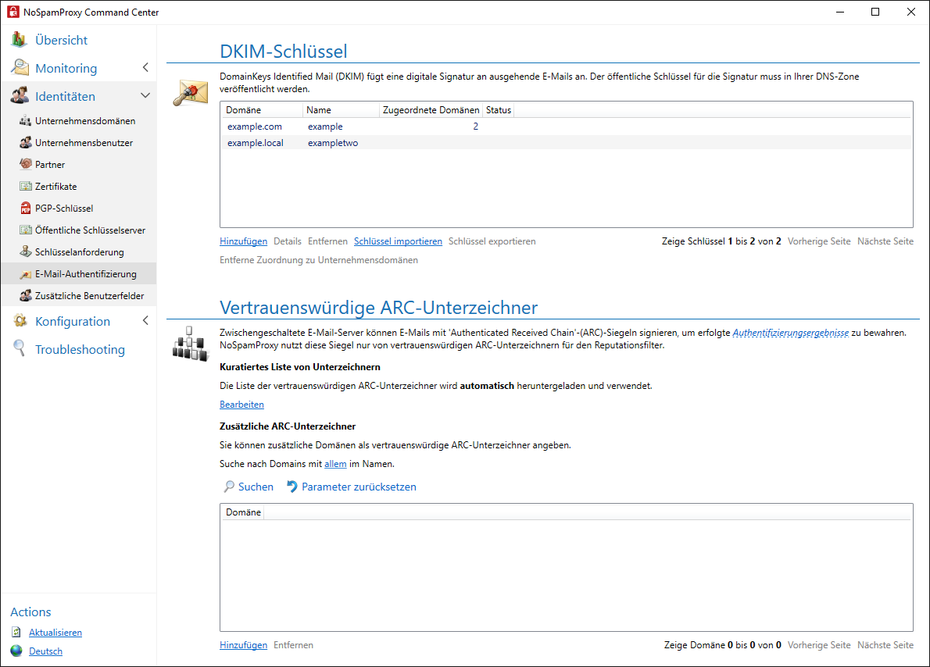Click Schlüssel importieren link
The image size is (930, 667).
[398, 241]
